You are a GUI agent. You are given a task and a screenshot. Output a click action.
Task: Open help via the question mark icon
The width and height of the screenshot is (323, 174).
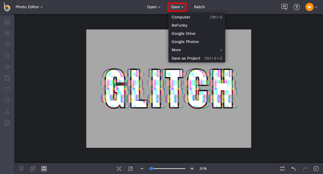point(297,7)
